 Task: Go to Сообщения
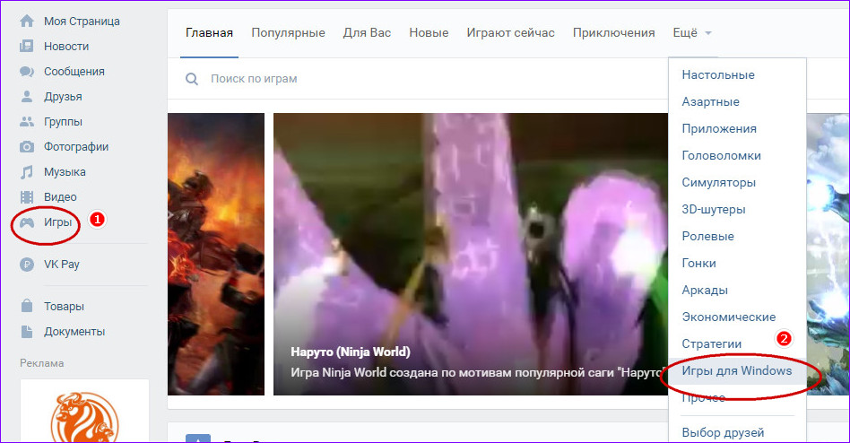point(74,72)
